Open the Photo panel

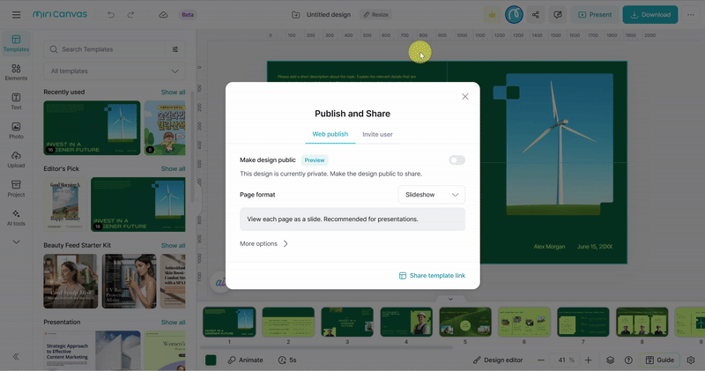pyautogui.click(x=16, y=130)
